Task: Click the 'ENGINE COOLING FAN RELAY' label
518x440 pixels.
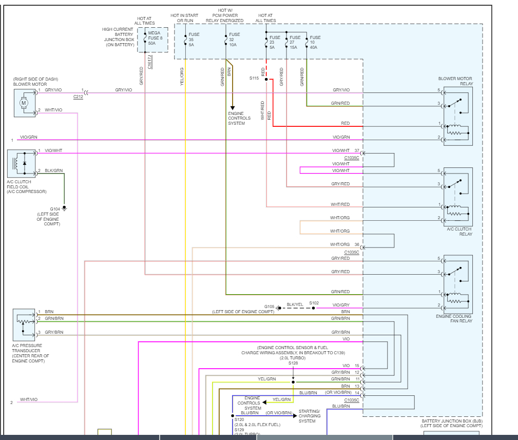Action: pyautogui.click(x=454, y=318)
